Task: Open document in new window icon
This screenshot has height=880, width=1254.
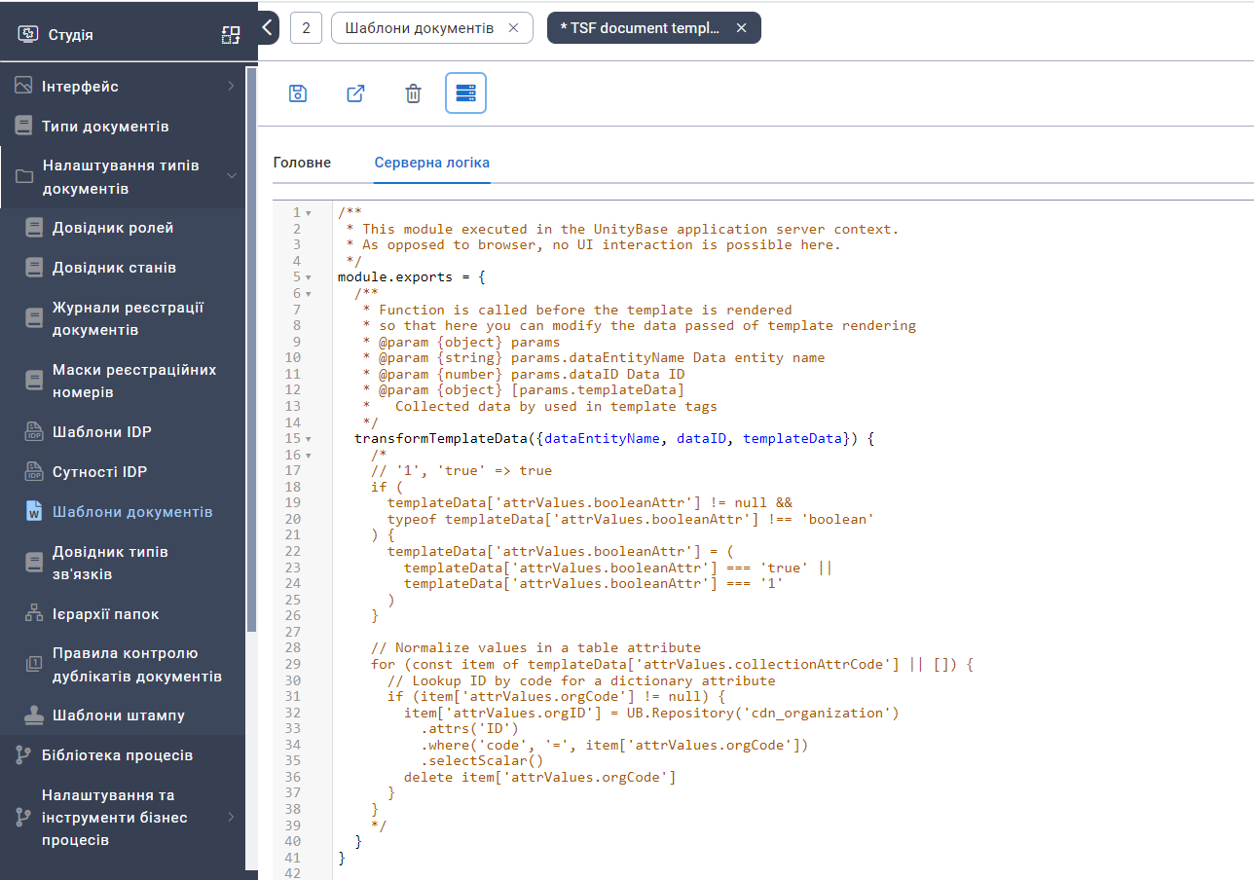Action: (355, 93)
